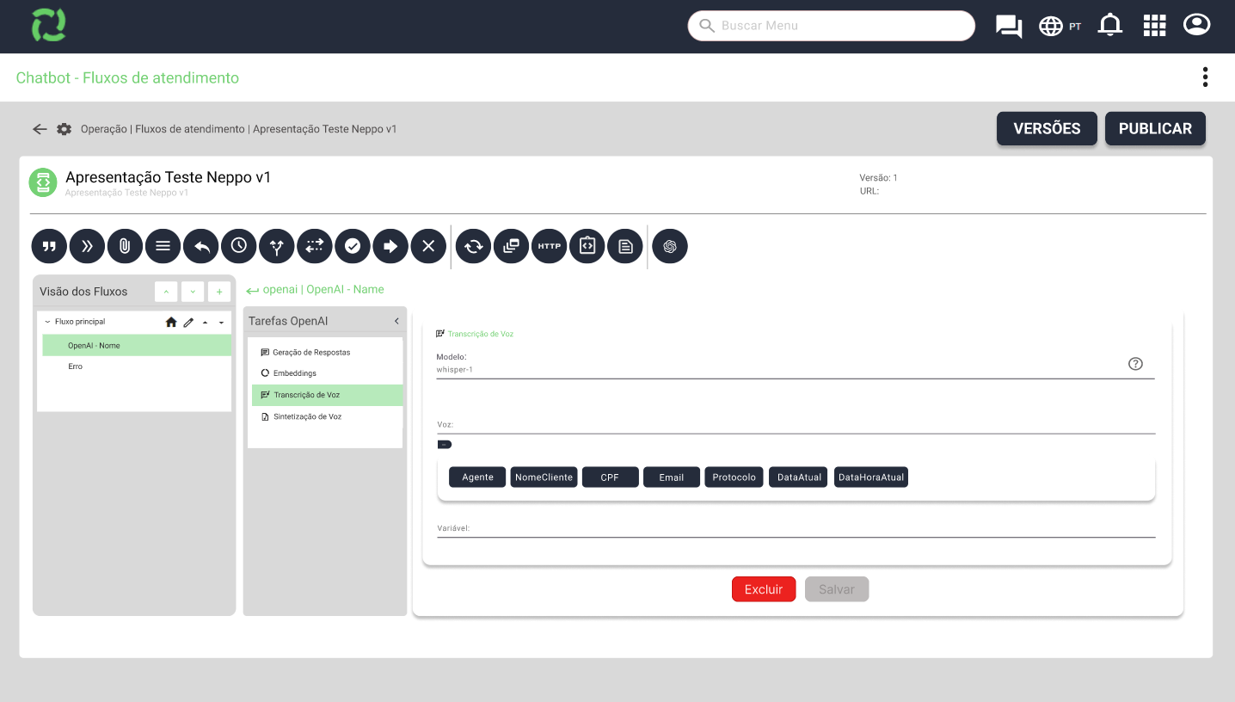The image size is (1235, 702).
Task: Open the chat messages icon in header
Action: point(1009,26)
